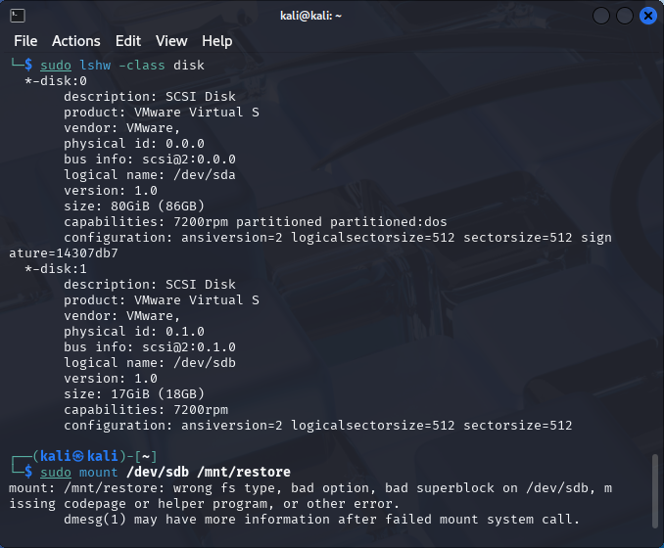Click the vertical scrollbar thumb of the terminal
The width and height of the screenshot is (664, 548).
point(655,491)
